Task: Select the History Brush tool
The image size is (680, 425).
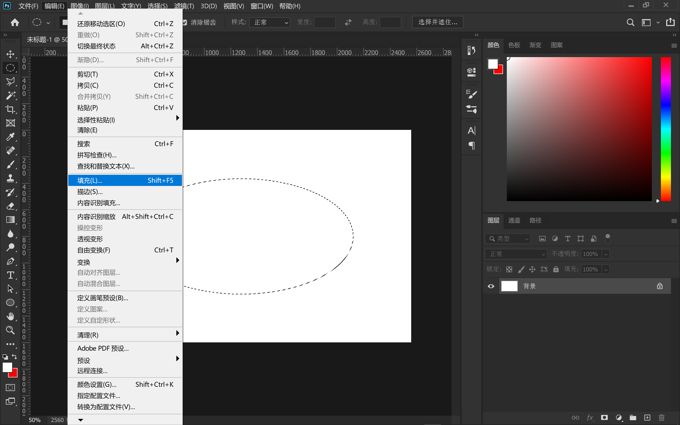Action: (10, 192)
